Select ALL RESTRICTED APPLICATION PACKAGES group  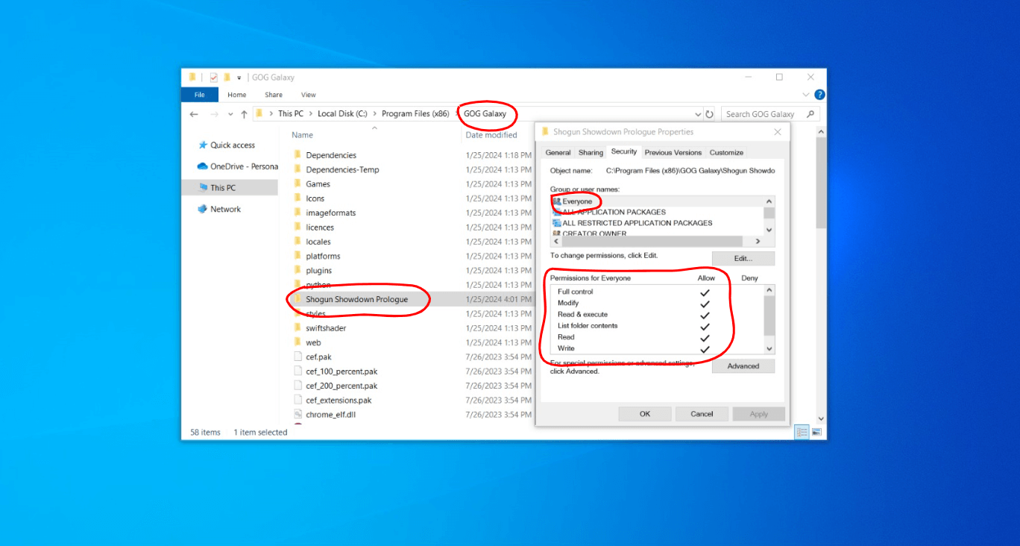click(637, 223)
